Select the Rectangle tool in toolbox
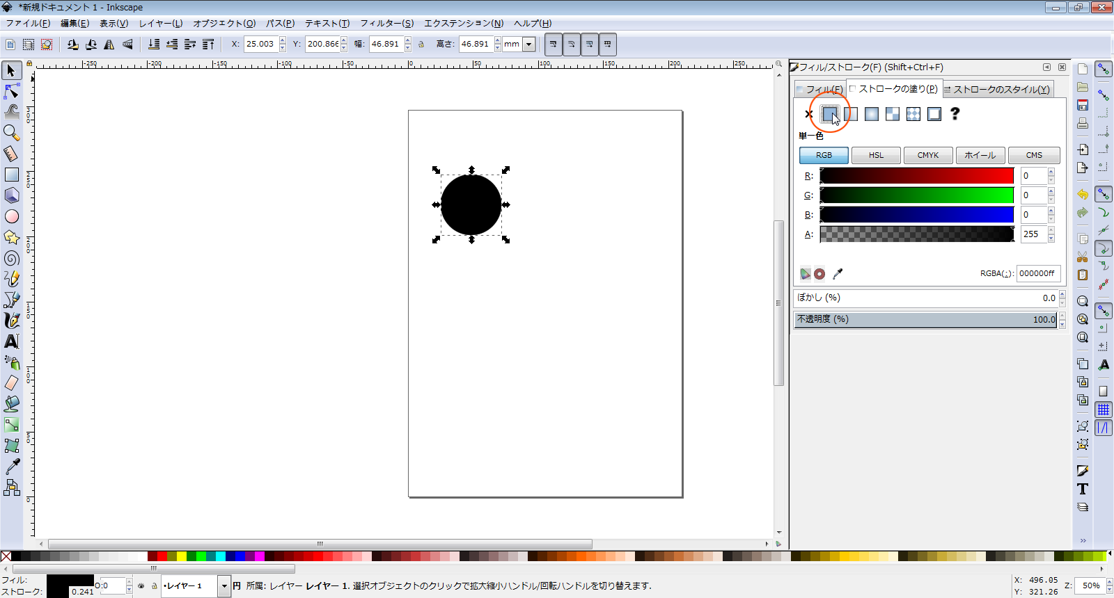Screen dimensions: 1114x598 click(11, 175)
